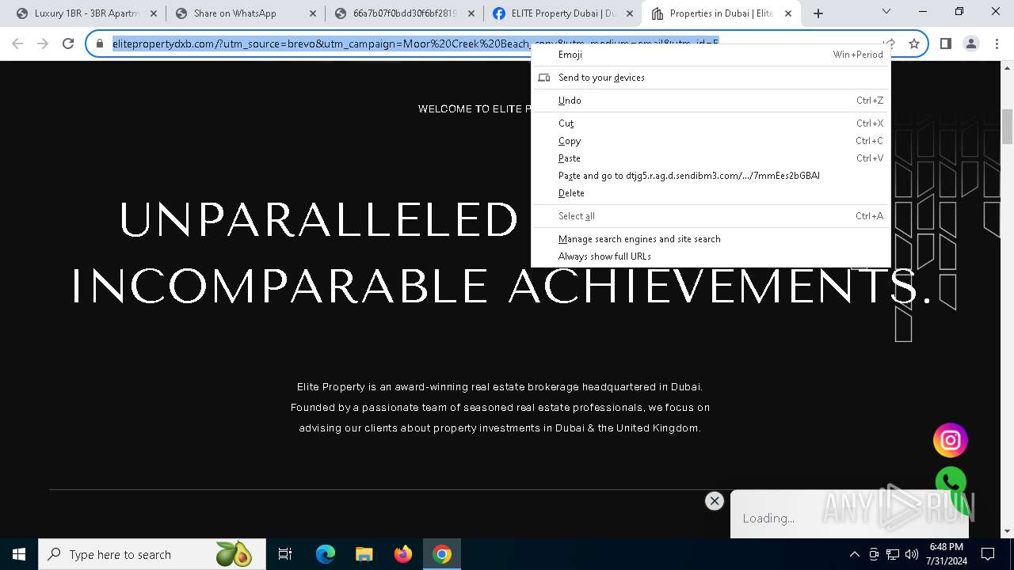Choose Copy in the context menu
This screenshot has height=570, width=1014.
coord(711,141)
